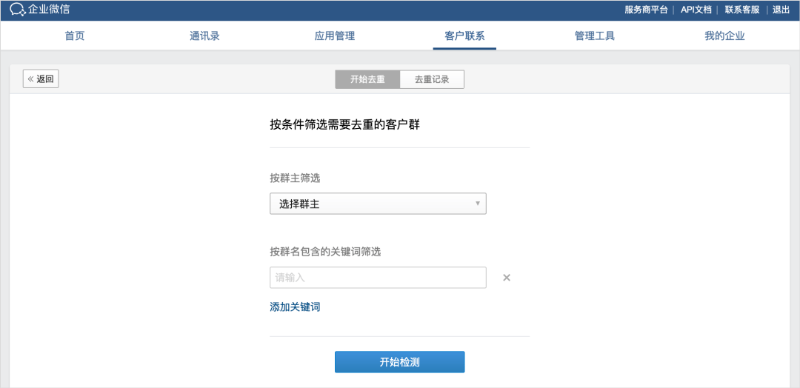Start detection with 开始检测 button
This screenshot has width=800, height=388.
[399, 362]
